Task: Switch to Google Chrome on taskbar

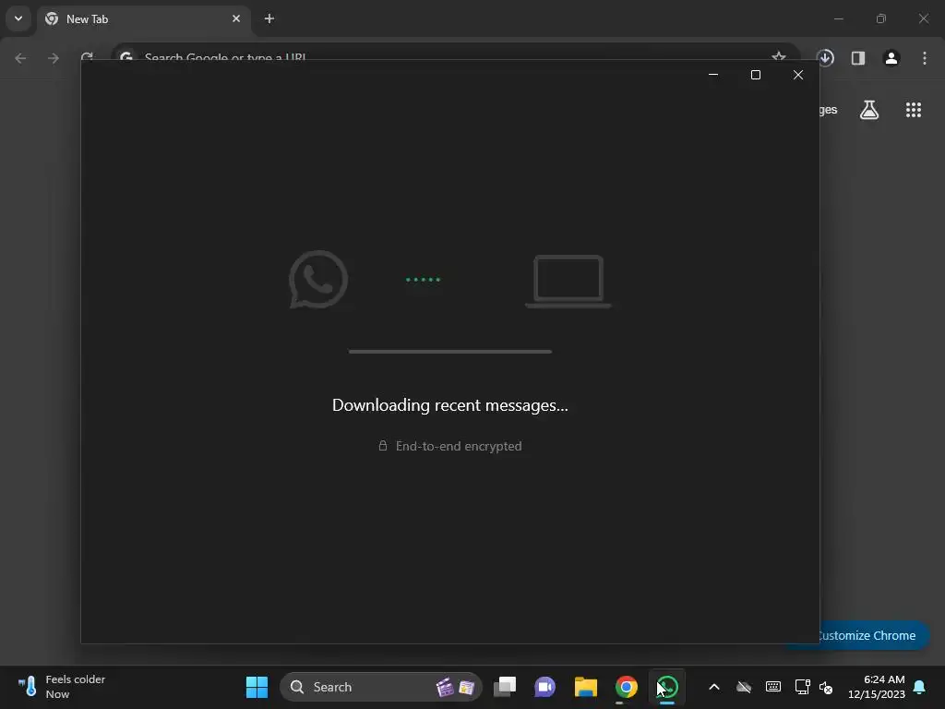Action: pos(627,687)
